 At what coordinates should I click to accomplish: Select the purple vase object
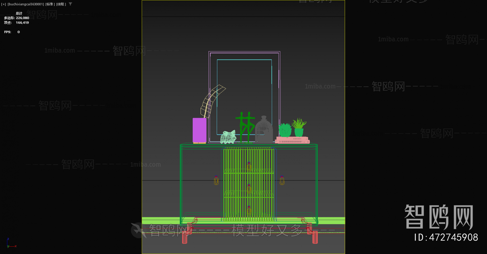[199, 130]
